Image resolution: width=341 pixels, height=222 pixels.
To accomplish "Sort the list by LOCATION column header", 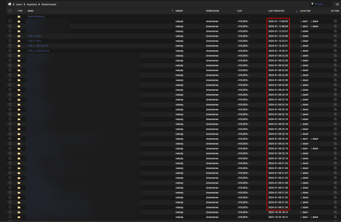I will (305, 11).
